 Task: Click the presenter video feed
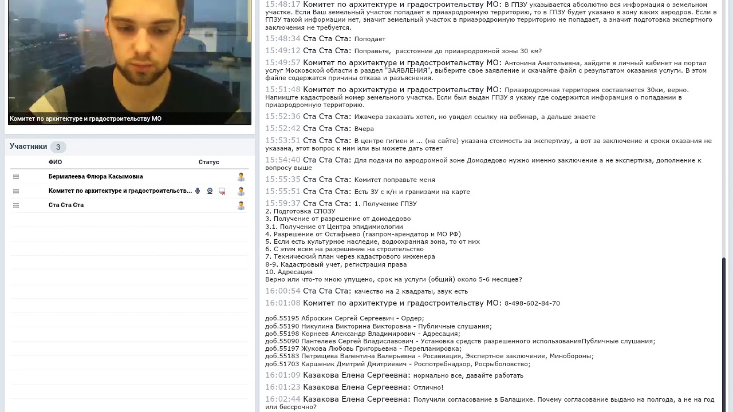click(x=129, y=62)
